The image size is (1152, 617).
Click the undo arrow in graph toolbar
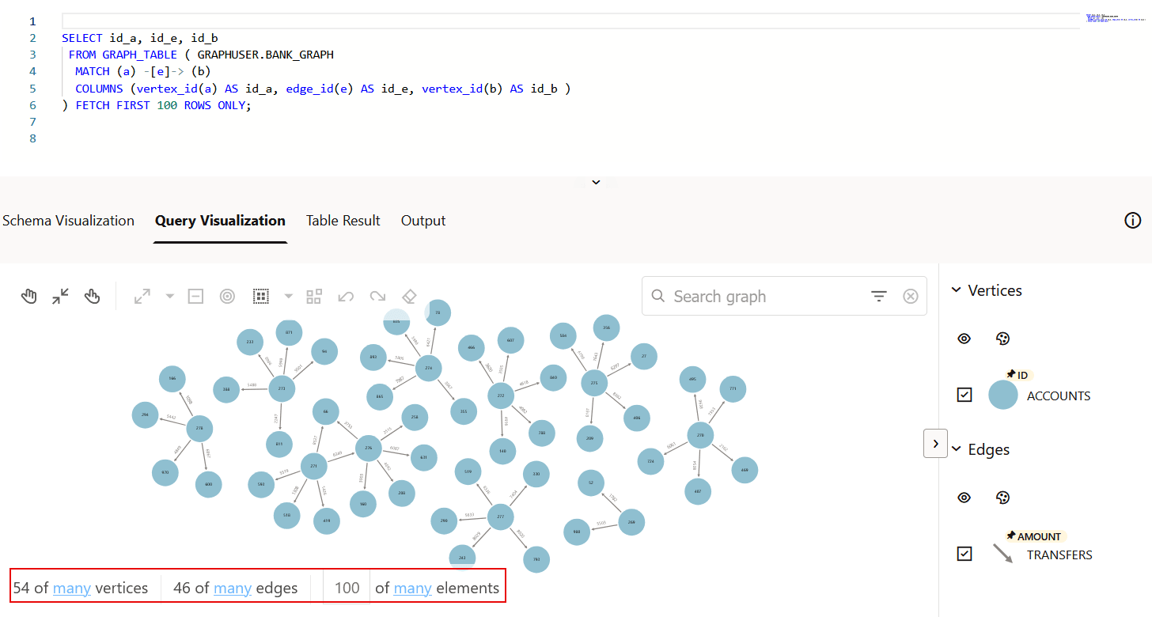tap(346, 297)
